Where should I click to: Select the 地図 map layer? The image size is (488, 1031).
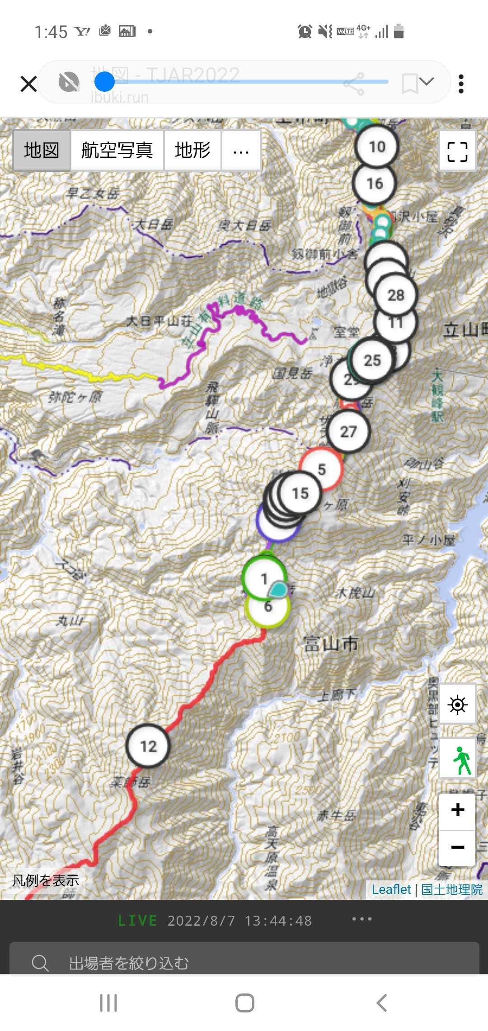(42, 151)
